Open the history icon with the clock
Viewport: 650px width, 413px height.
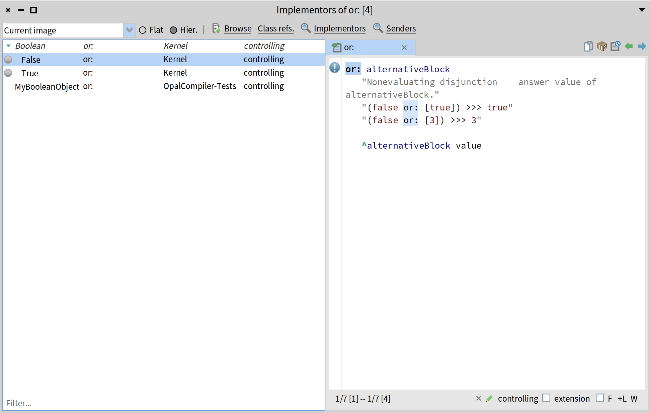[x=615, y=46]
